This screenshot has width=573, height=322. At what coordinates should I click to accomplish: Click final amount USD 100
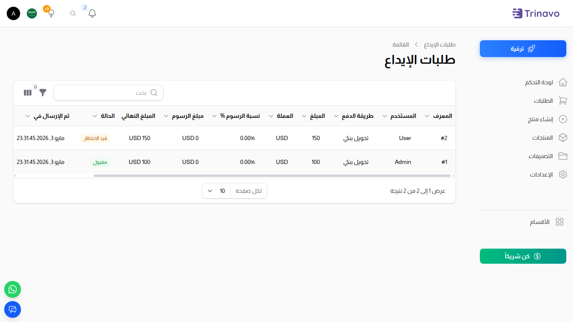(x=140, y=162)
